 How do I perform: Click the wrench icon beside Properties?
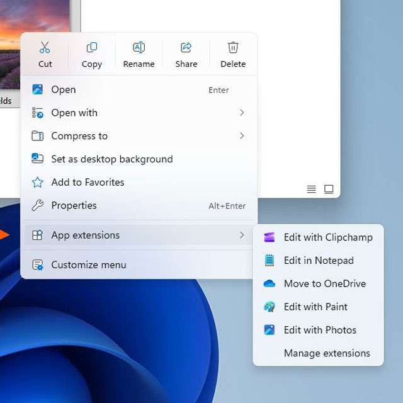point(38,205)
